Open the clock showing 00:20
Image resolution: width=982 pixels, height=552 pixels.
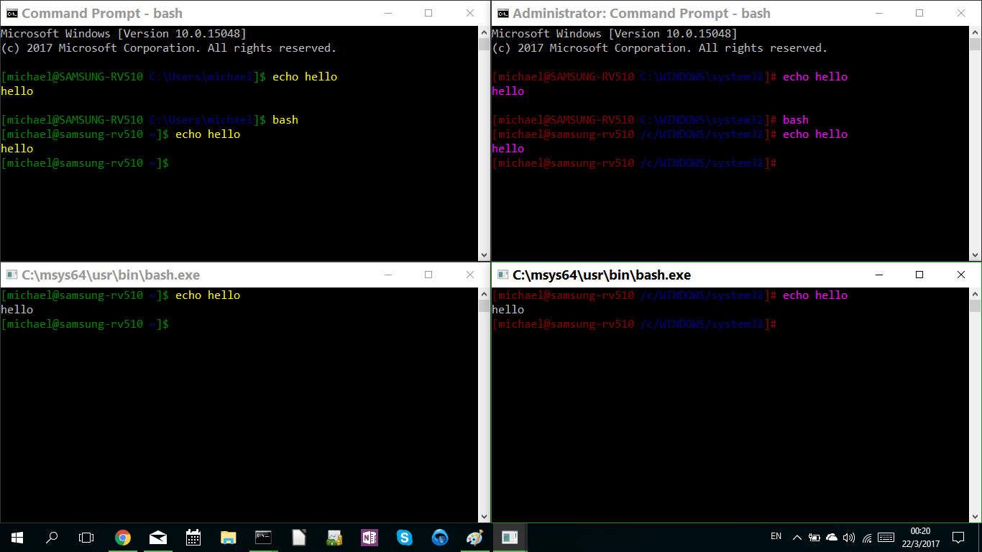(x=920, y=538)
